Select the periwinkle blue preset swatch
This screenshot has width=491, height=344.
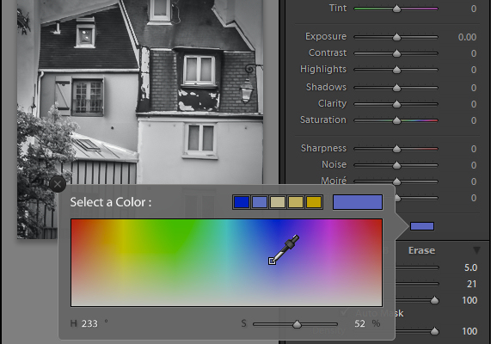click(x=260, y=202)
